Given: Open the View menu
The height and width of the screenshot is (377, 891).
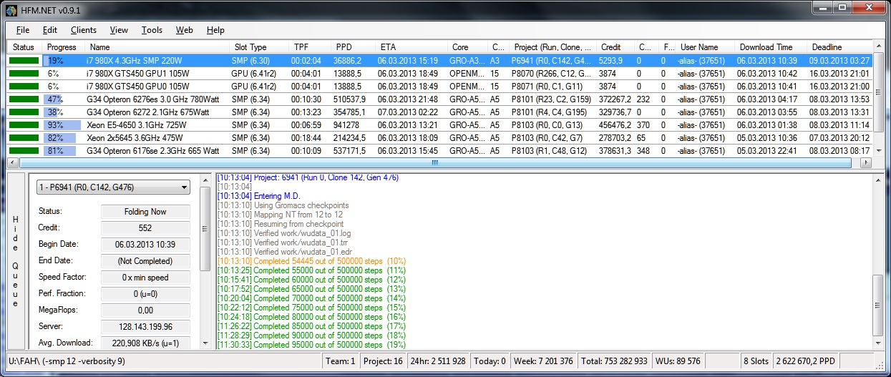Looking at the screenshot, I should coord(119,30).
